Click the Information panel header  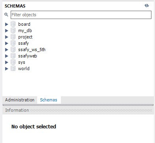pos(78,110)
